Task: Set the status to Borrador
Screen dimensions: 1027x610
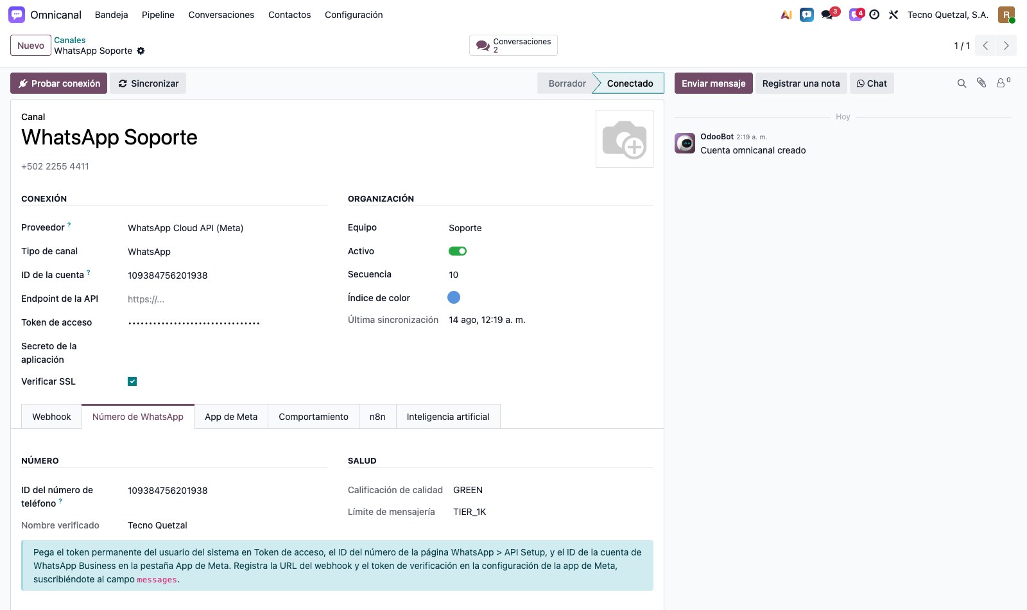Action: pos(567,83)
